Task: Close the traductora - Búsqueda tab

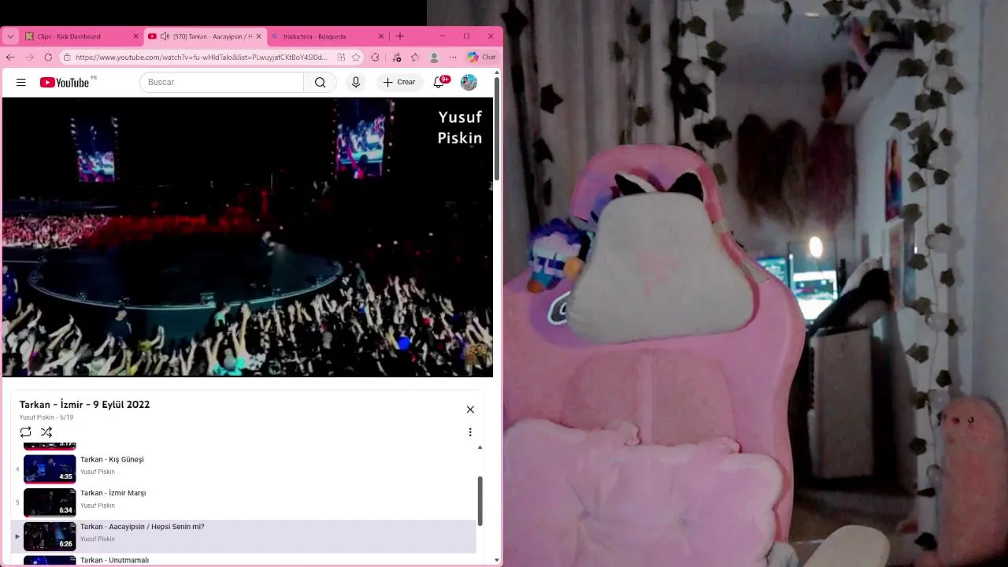Action: click(x=381, y=36)
